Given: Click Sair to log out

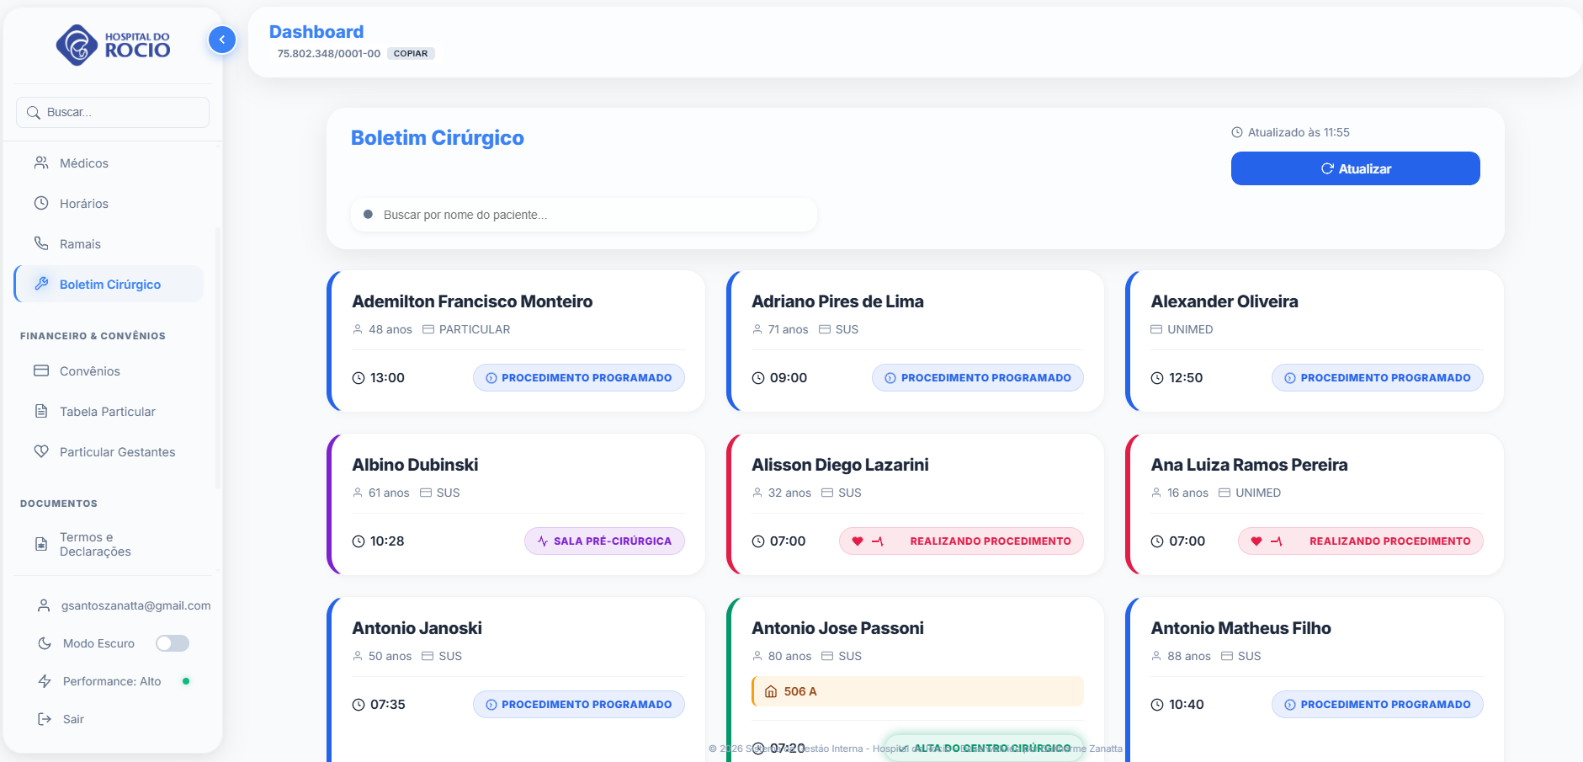Looking at the screenshot, I should [x=73, y=719].
